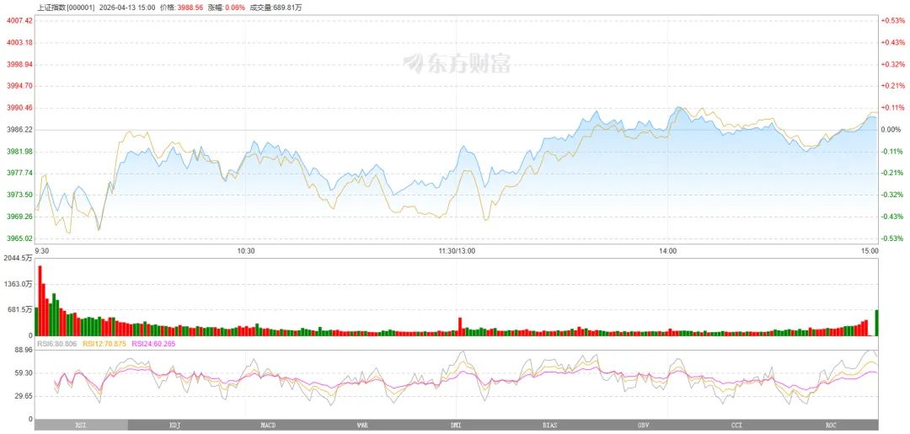This screenshot has width=910, height=434.
Task: Click the RSI24:60.265 legend label
Action: [x=154, y=344]
